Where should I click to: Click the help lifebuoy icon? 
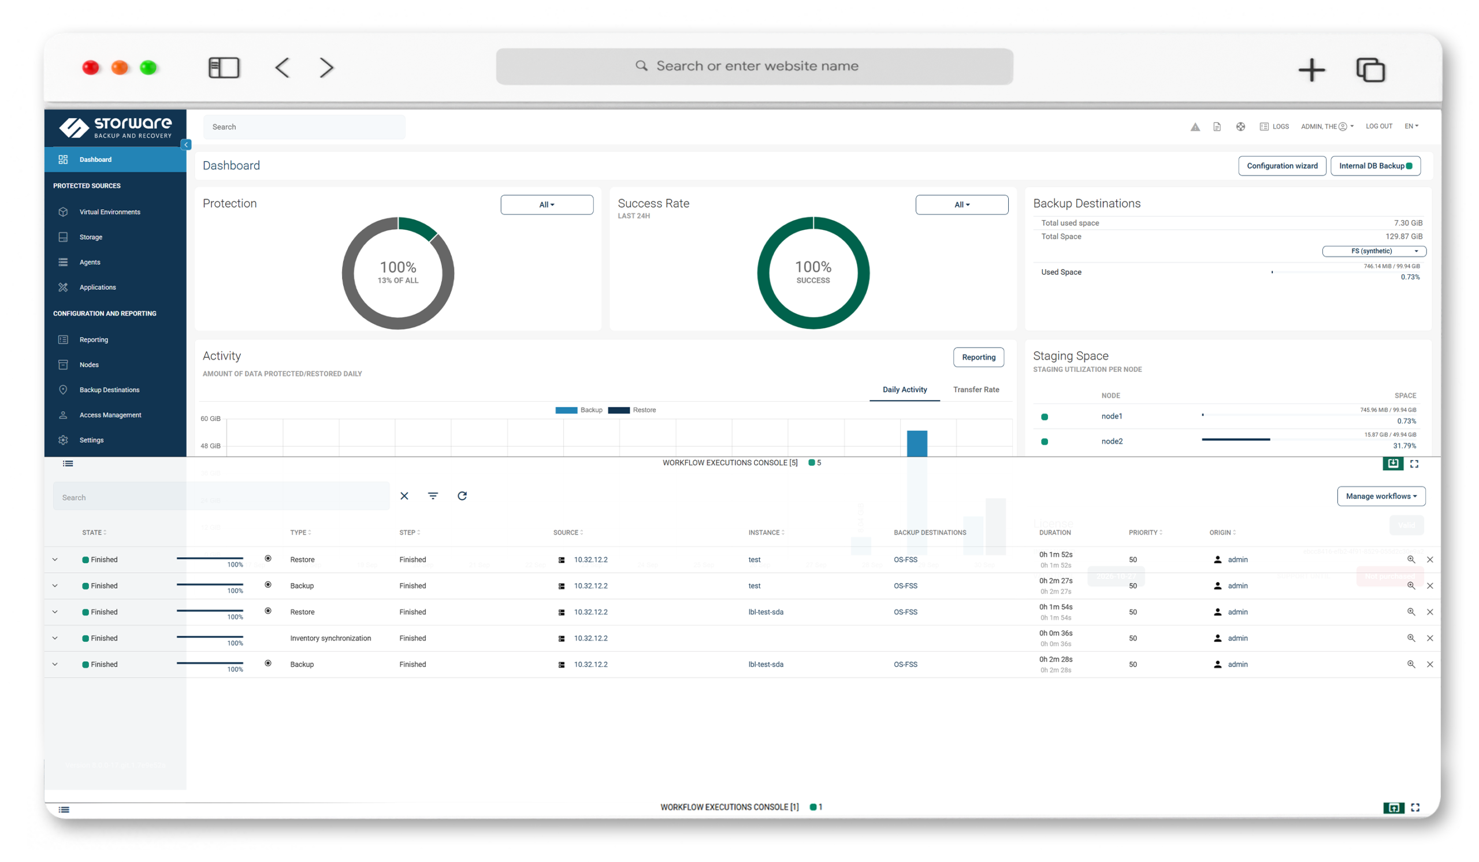(1240, 126)
